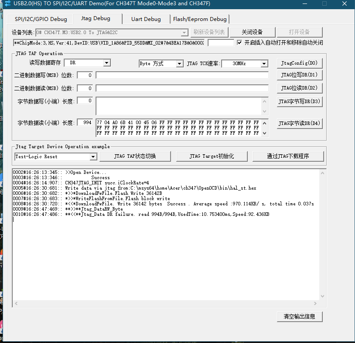Click the ChipMode device info field
Image resolution: width=355 pixels, height=343 pixels.
[109, 43]
